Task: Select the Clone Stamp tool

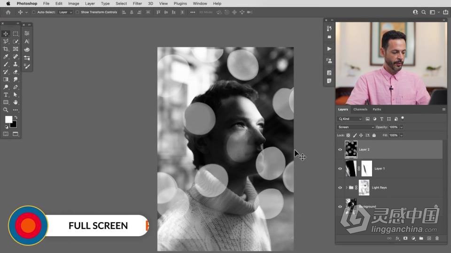Action: click(16, 64)
